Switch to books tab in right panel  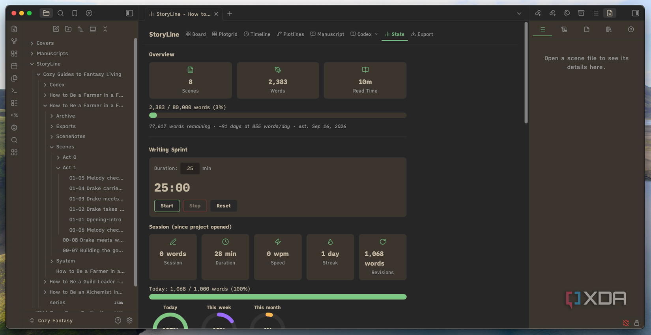(x=609, y=29)
